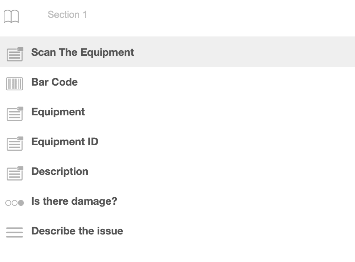The height and width of the screenshot is (262, 355).
Task: Select the Description field label
Action: [x=60, y=171]
